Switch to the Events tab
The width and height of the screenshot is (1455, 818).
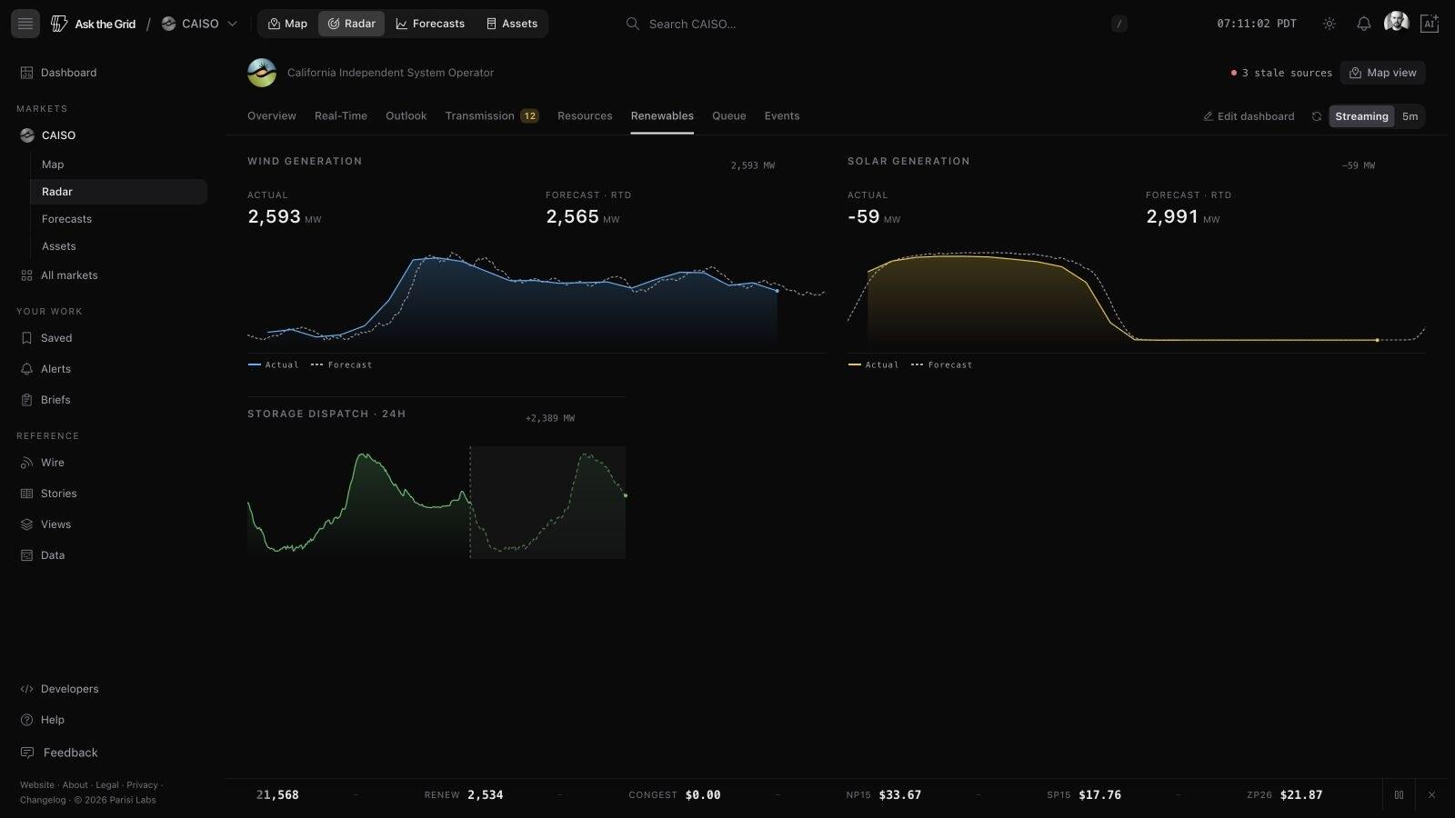coord(782,116)
